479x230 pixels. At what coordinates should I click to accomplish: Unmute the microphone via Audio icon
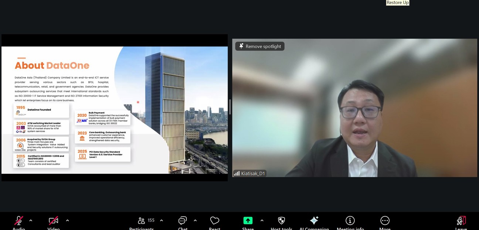coord(18,221)
